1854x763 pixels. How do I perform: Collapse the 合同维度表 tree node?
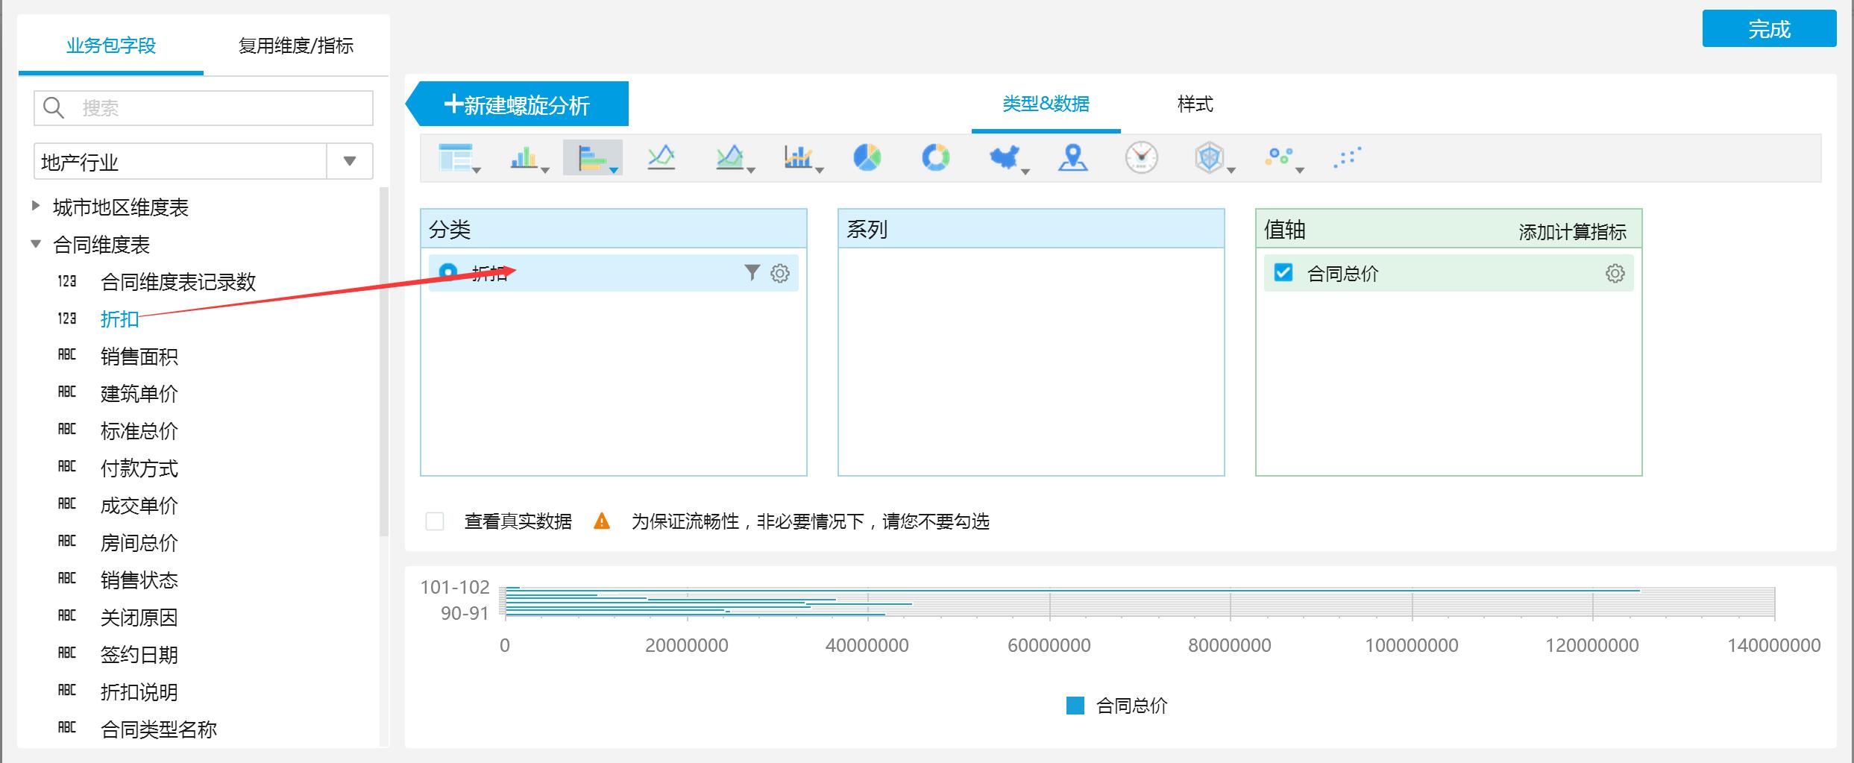point(34,245)
